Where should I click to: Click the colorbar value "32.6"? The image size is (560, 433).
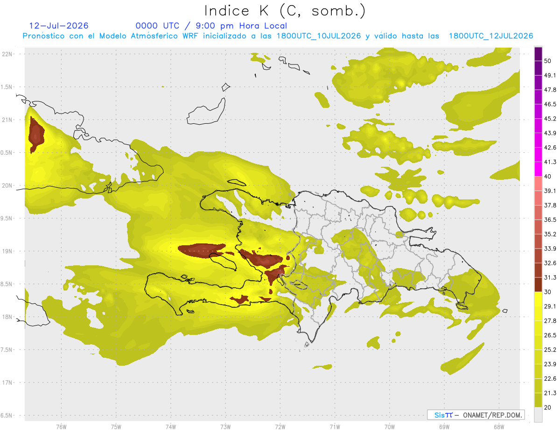[550, 263]
